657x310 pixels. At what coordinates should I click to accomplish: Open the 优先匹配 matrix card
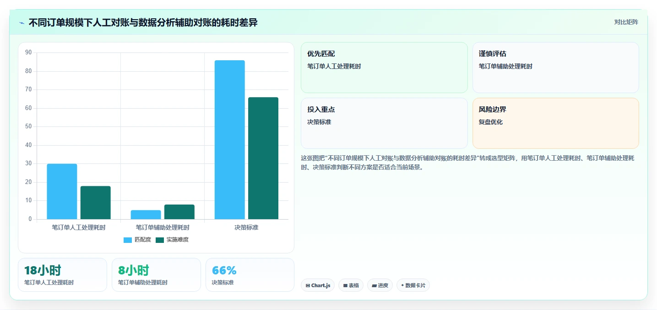(384, 68)
